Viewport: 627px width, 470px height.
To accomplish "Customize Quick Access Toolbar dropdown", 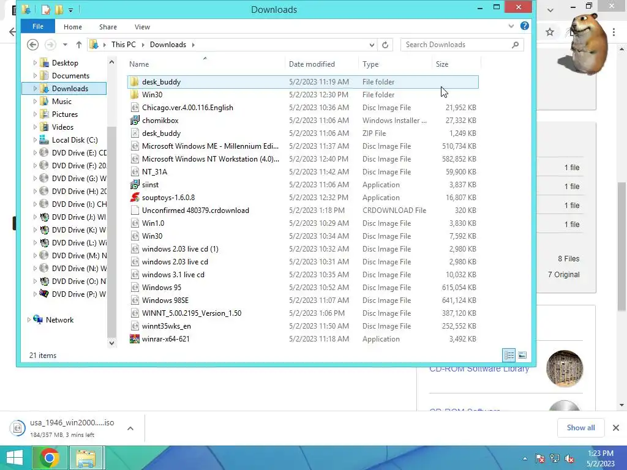I will click(70, 10).
